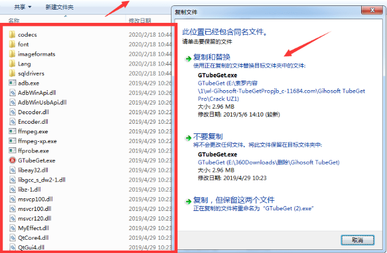Image resolution: width=387 pixels, height=253 pixels.
Task: Select the MyEffect.dll file name
Action: pyautogui.click(x=33, y=228)
